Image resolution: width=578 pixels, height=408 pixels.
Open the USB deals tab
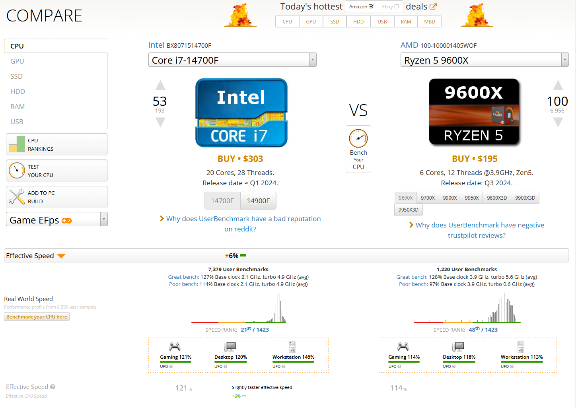382,21
